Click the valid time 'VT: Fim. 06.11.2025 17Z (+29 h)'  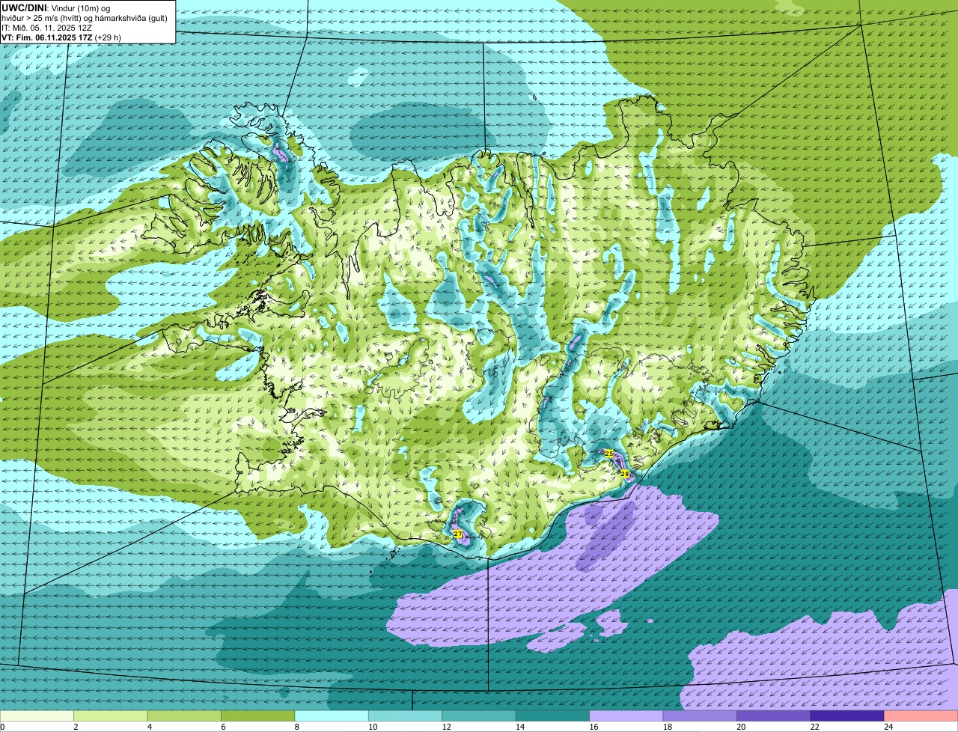point(61,37)
